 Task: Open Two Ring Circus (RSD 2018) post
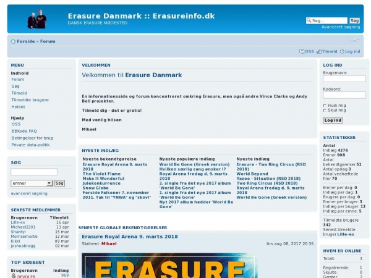click(267, 183)
